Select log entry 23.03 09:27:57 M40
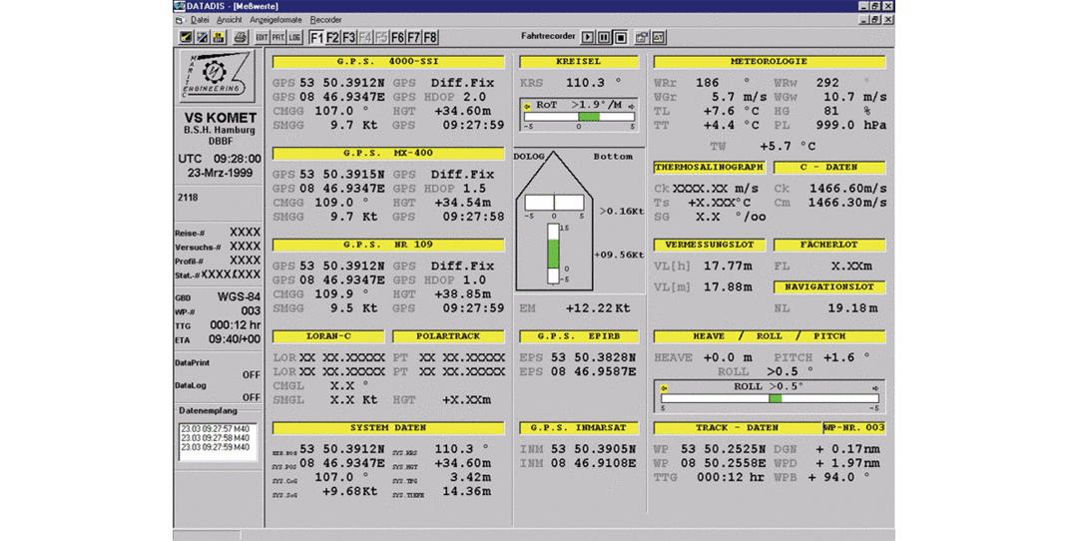This screenshot has width=1068, height=541. 216,429
